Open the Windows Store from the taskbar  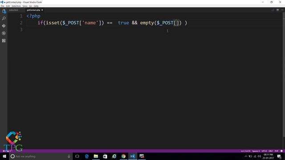click(x=105, y=156)
